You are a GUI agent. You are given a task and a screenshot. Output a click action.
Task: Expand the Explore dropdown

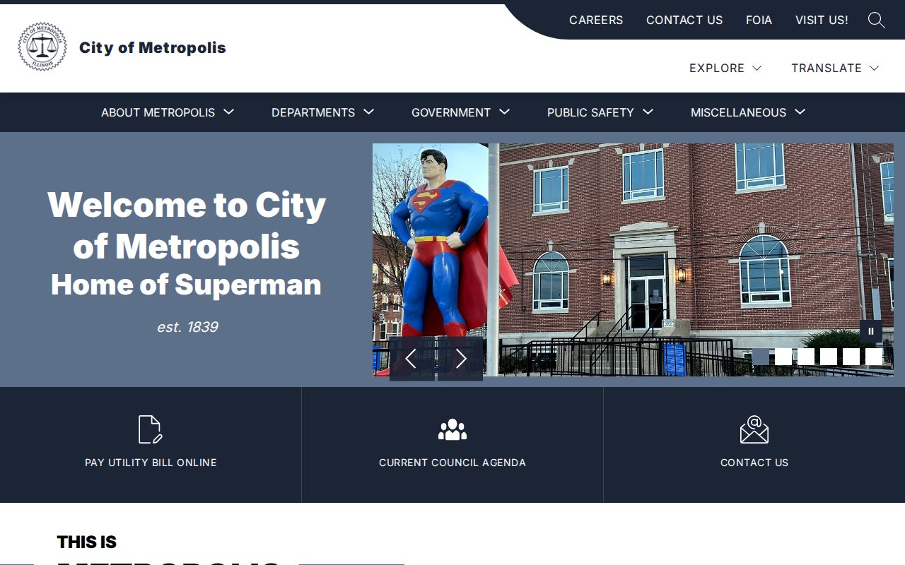tap(725, 68)
